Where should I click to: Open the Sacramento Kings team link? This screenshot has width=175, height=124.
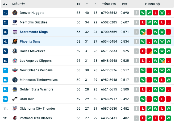[x=34, y=32]
